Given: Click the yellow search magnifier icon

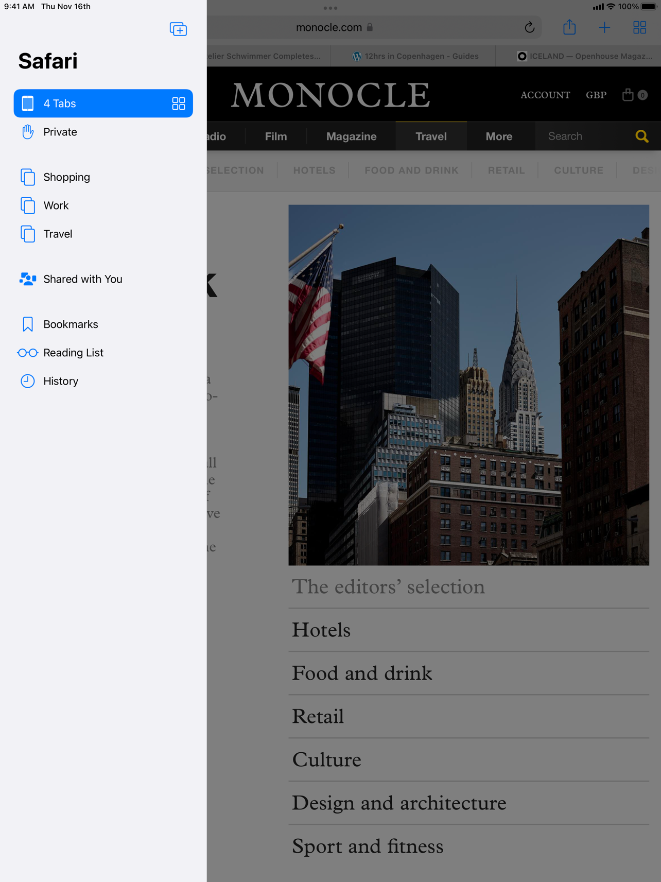Looking at the screenshot, I should 641,136.
